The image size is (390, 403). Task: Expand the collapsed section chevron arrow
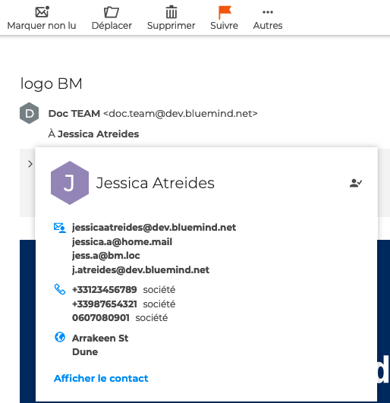coord(30,164)
